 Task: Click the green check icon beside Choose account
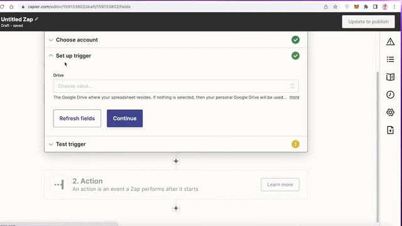coord(295,40)
